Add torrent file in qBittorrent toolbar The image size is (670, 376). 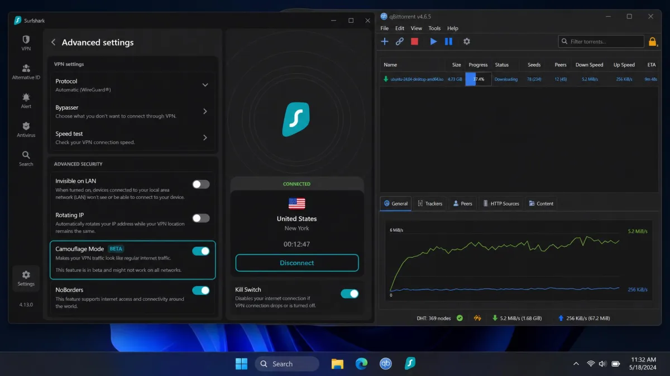click(x=385, y=41)
